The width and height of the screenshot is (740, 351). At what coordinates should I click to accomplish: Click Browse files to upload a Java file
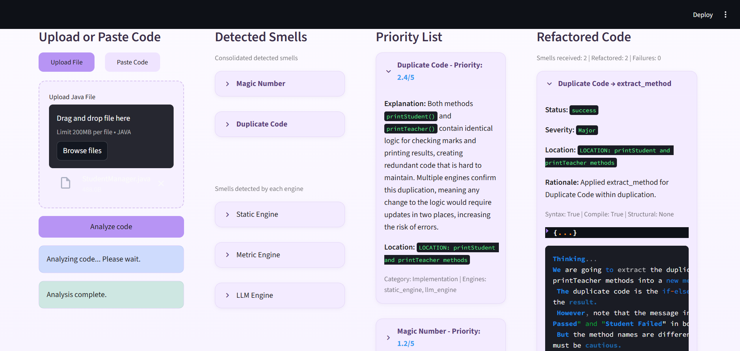click(82, 150)
